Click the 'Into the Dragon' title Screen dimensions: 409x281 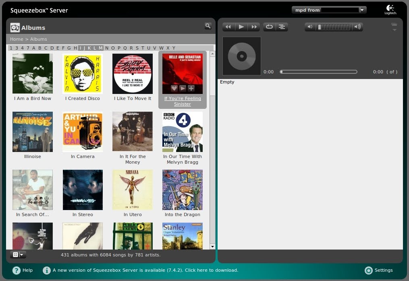pyautogui.click(x=183, y=214)
